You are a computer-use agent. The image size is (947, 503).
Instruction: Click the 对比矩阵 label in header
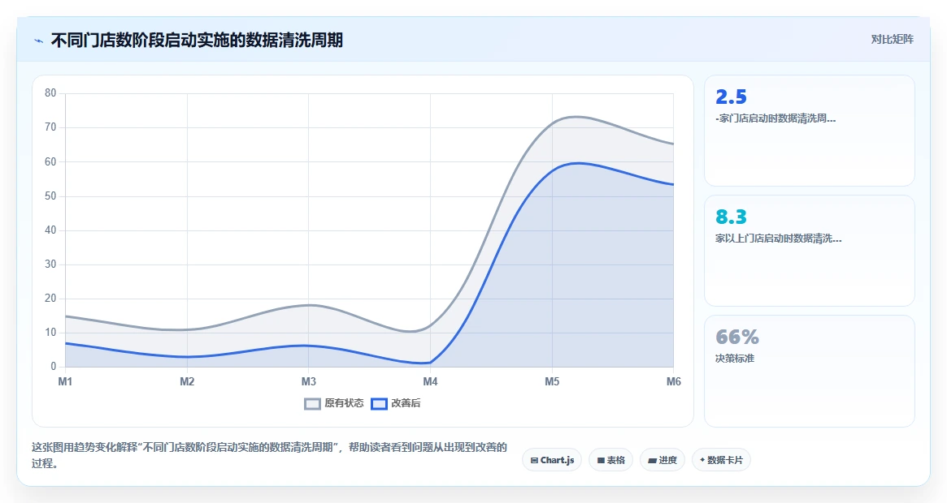[x=892, y=39]
